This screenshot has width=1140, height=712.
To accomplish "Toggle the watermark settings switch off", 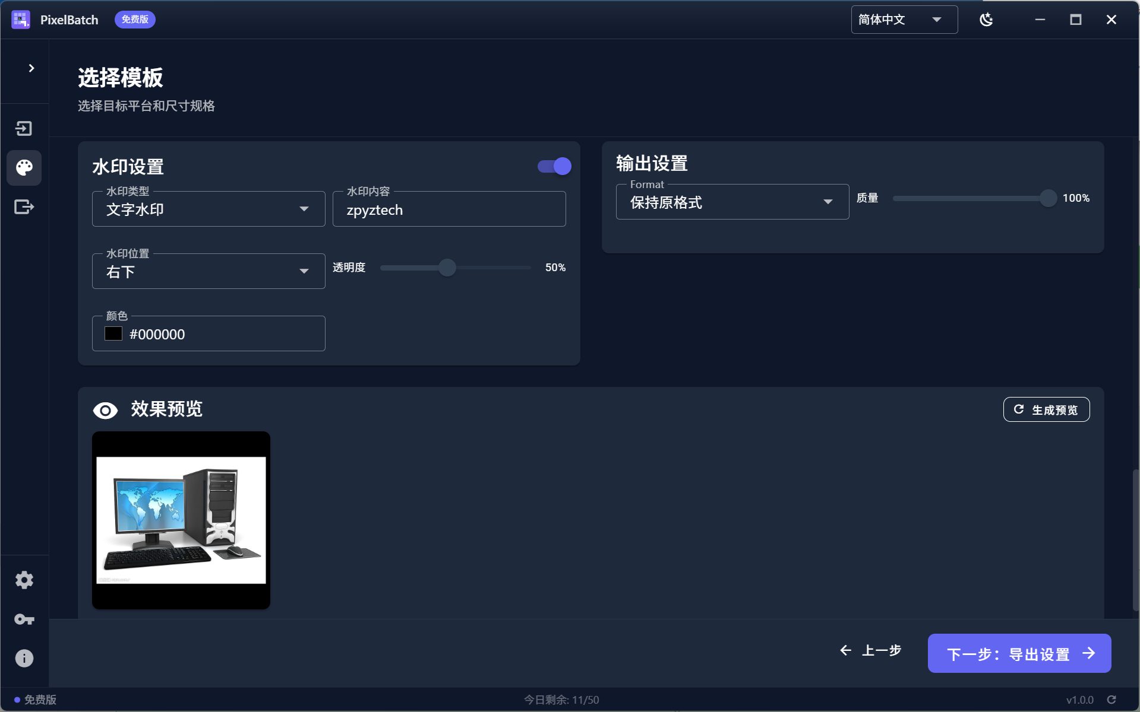I will (x=553, y=166).
